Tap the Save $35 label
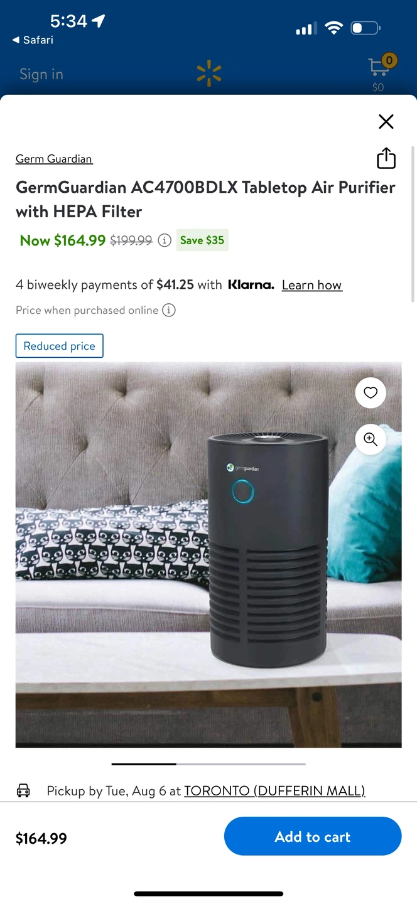 202,240
